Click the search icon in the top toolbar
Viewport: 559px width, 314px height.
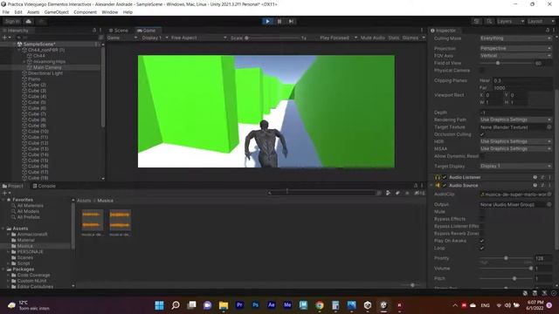pyautogui.click(x=490, y=21)
